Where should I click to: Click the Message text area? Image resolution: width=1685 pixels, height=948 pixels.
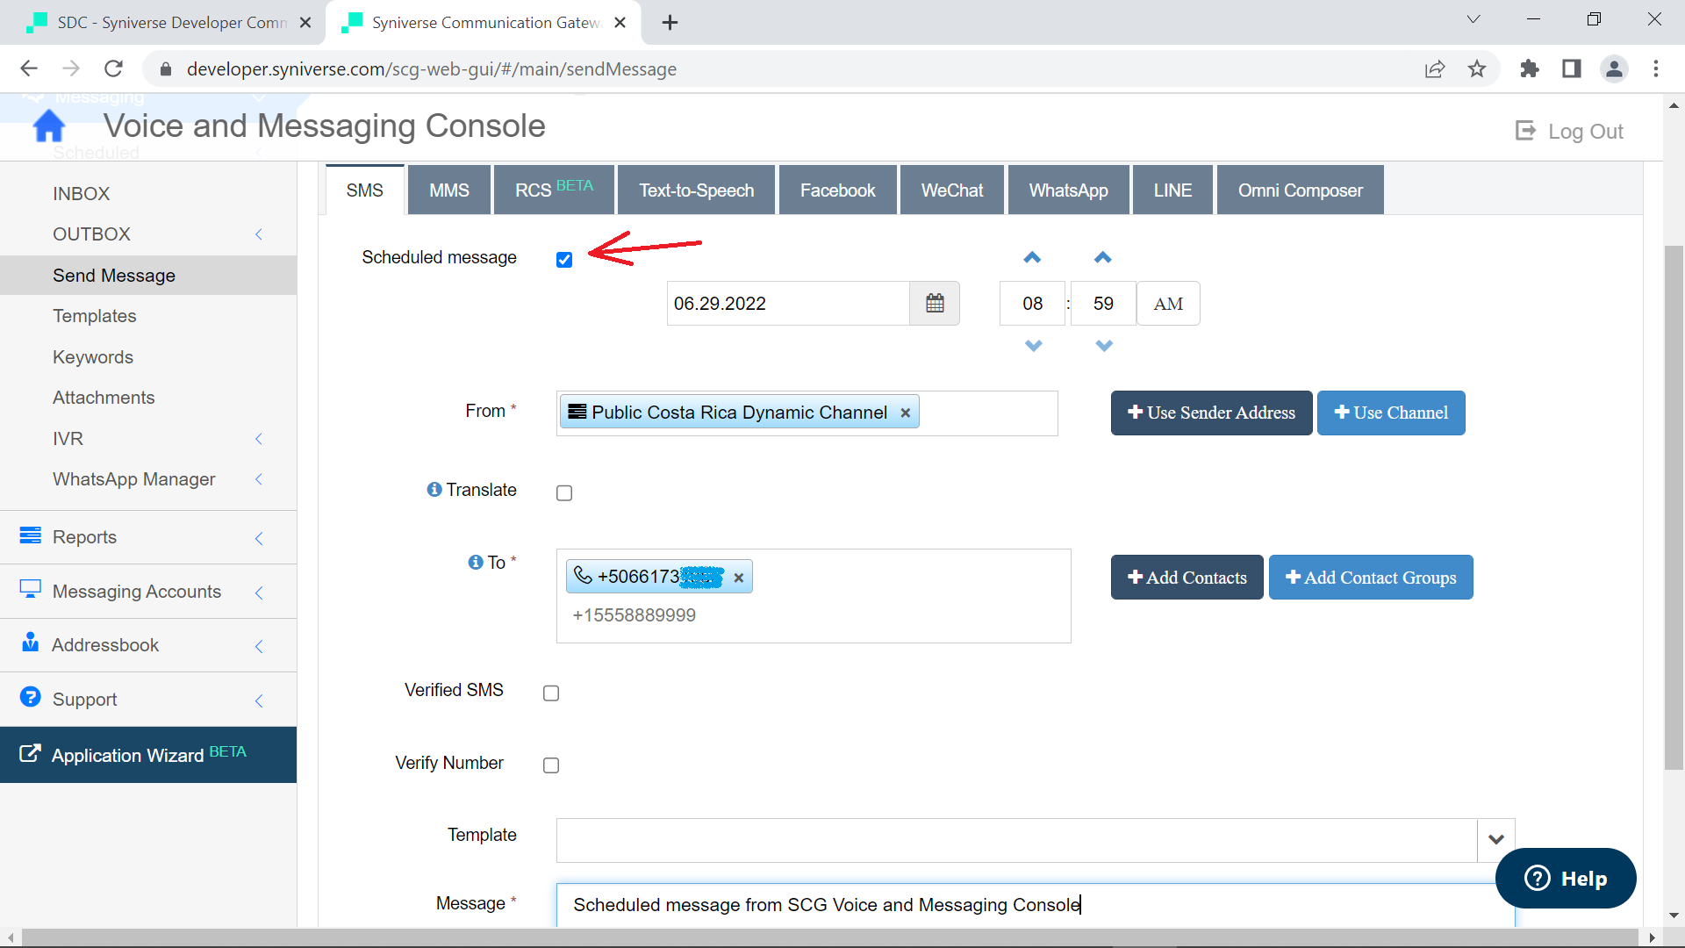click(1036, 905)
